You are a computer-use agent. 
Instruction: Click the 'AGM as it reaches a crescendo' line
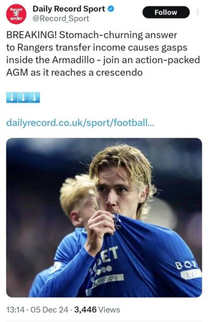(74, 72)
